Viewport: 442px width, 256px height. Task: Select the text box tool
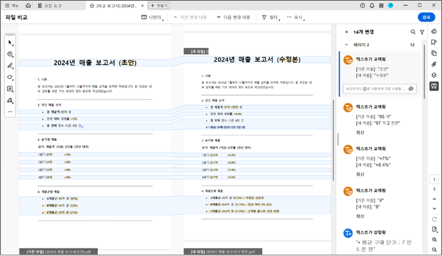(x=10, y=89)
